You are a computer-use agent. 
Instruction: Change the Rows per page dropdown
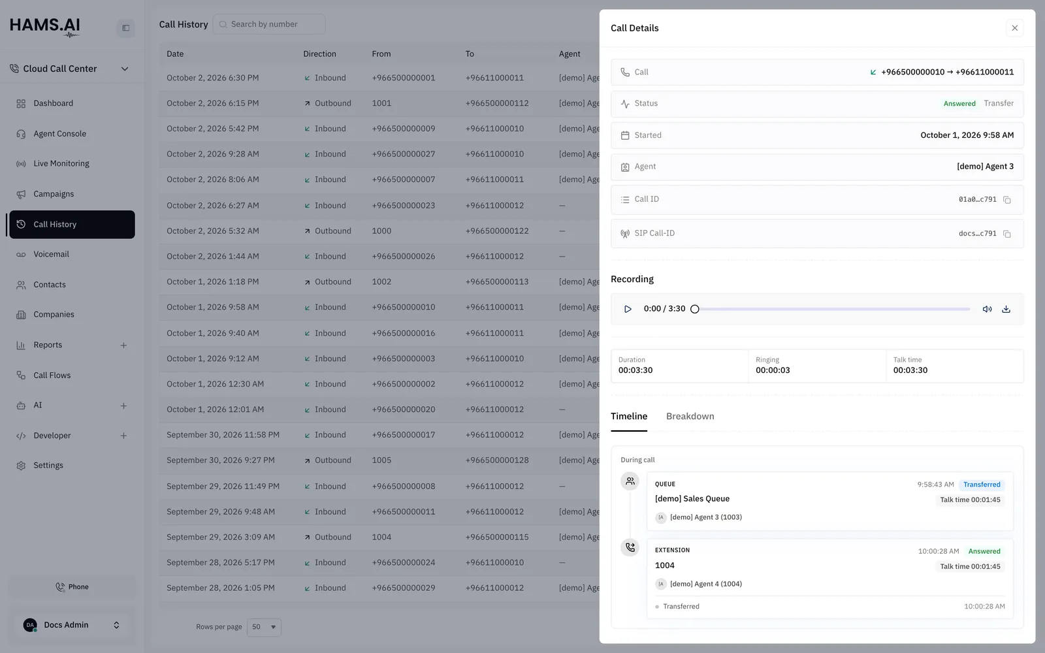pyautogui.click(x=264, y=627)
